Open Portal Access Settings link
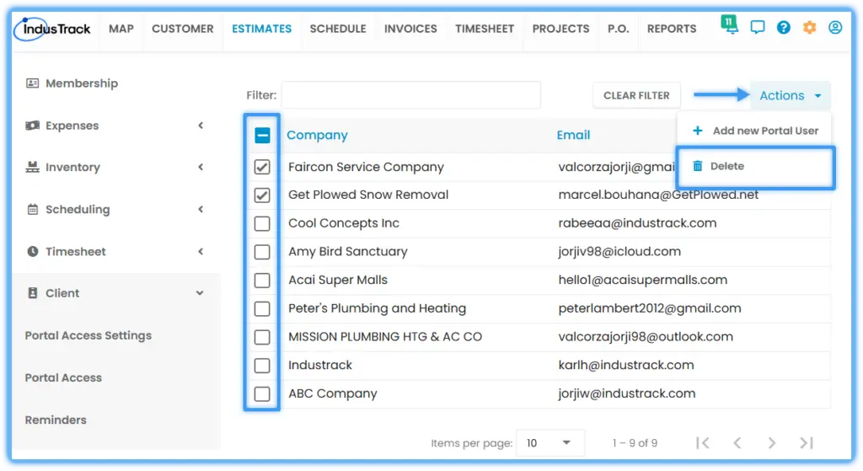863x471 pixels. coord(88,335)
